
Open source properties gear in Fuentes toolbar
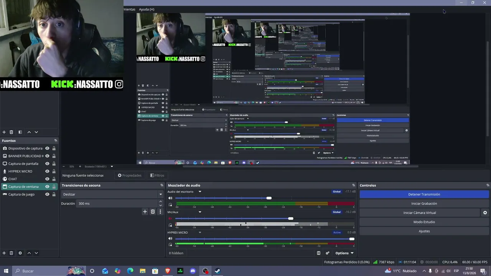click(20, 253)
